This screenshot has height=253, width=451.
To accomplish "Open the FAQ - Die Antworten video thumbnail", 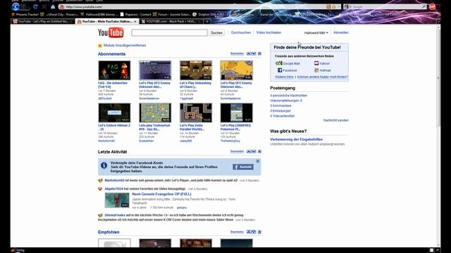I will (x=114, y=70).
